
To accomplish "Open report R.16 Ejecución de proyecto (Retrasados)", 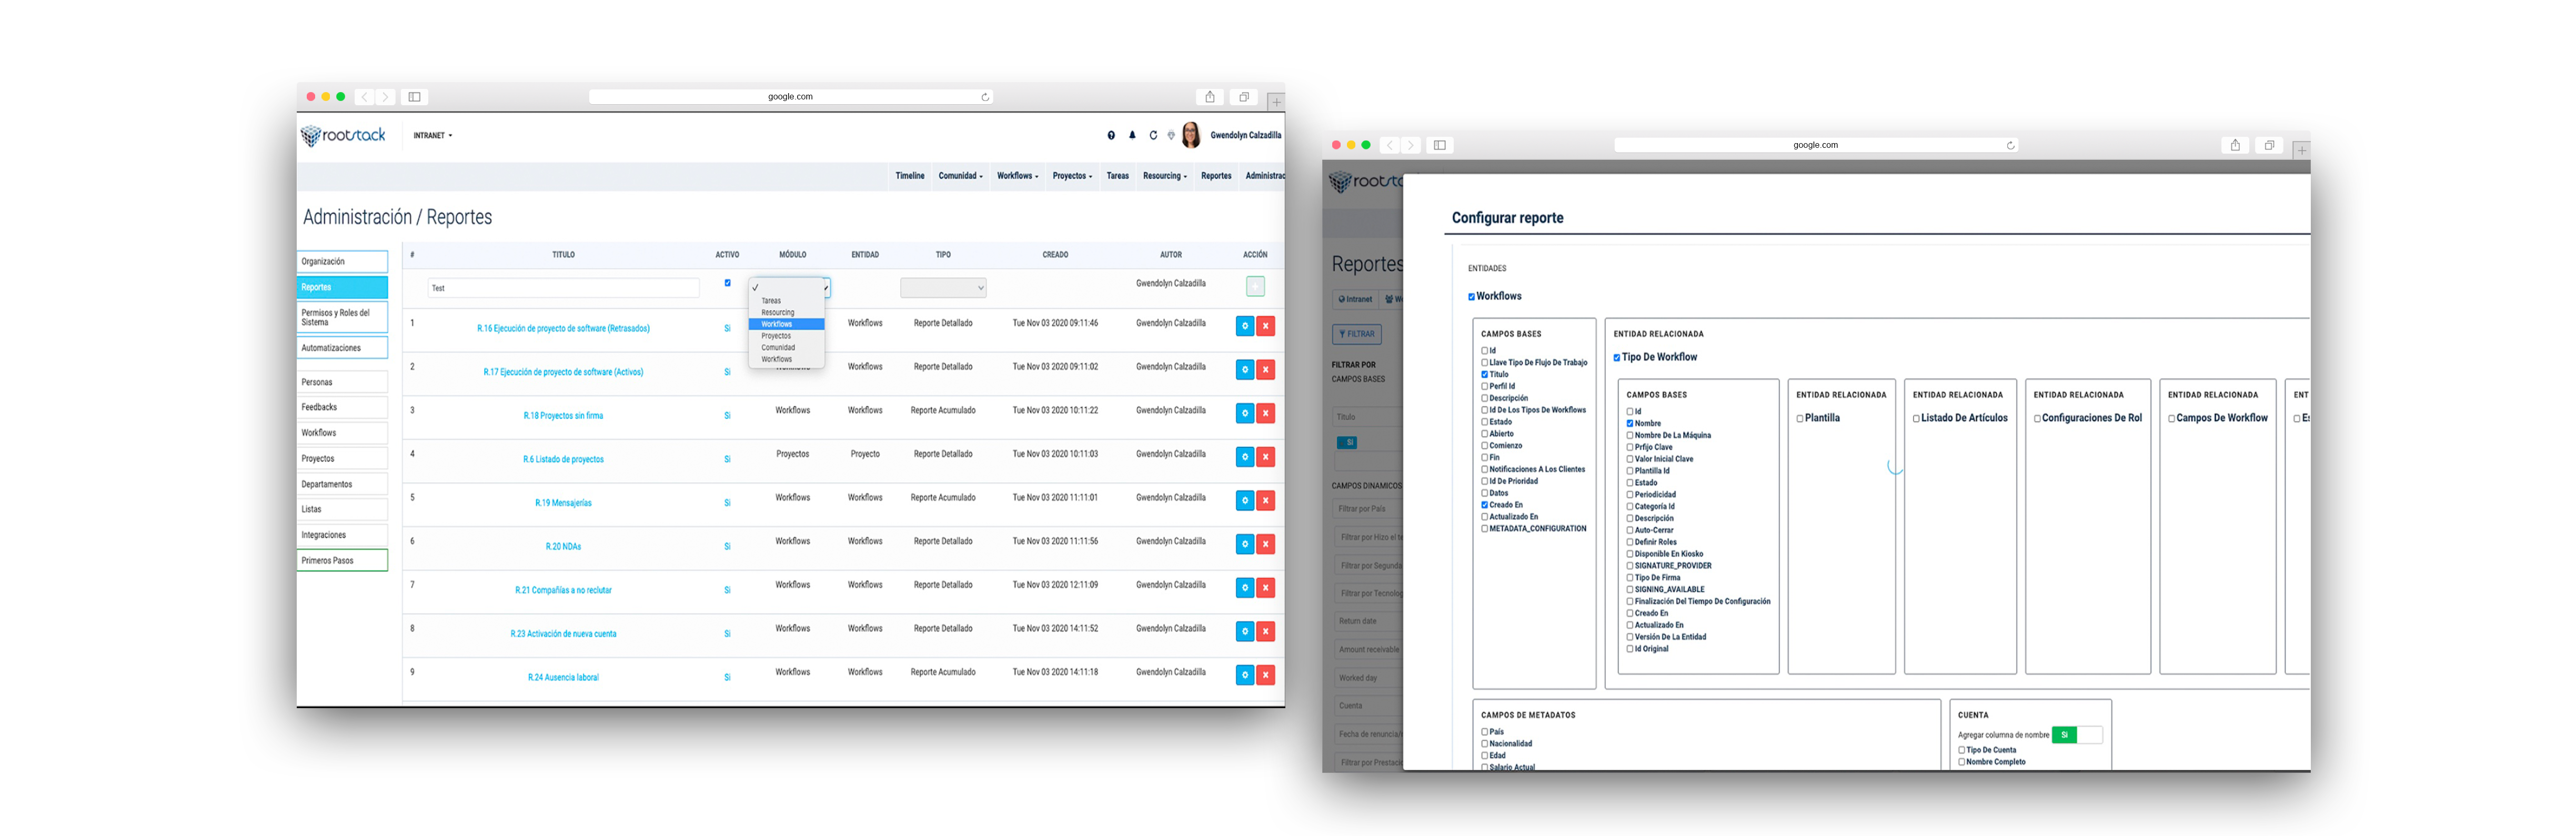I will pos(563,329).
